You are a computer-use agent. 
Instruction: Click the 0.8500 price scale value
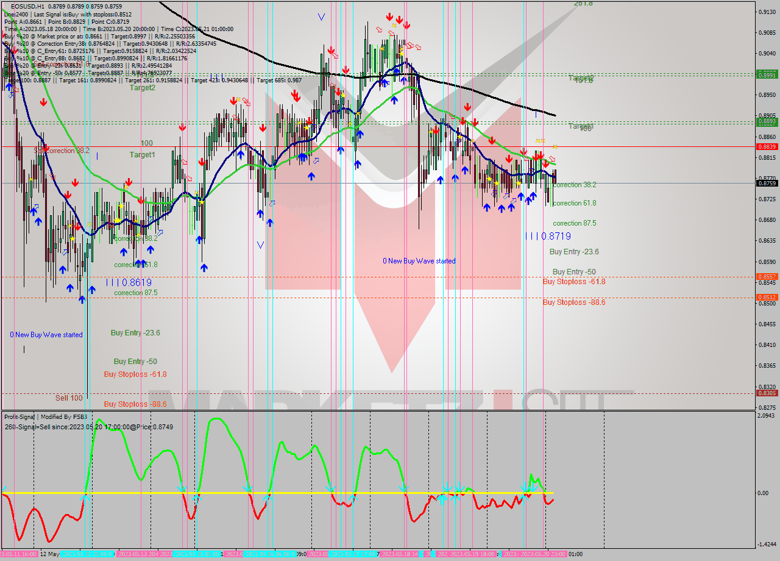(767, 303)
